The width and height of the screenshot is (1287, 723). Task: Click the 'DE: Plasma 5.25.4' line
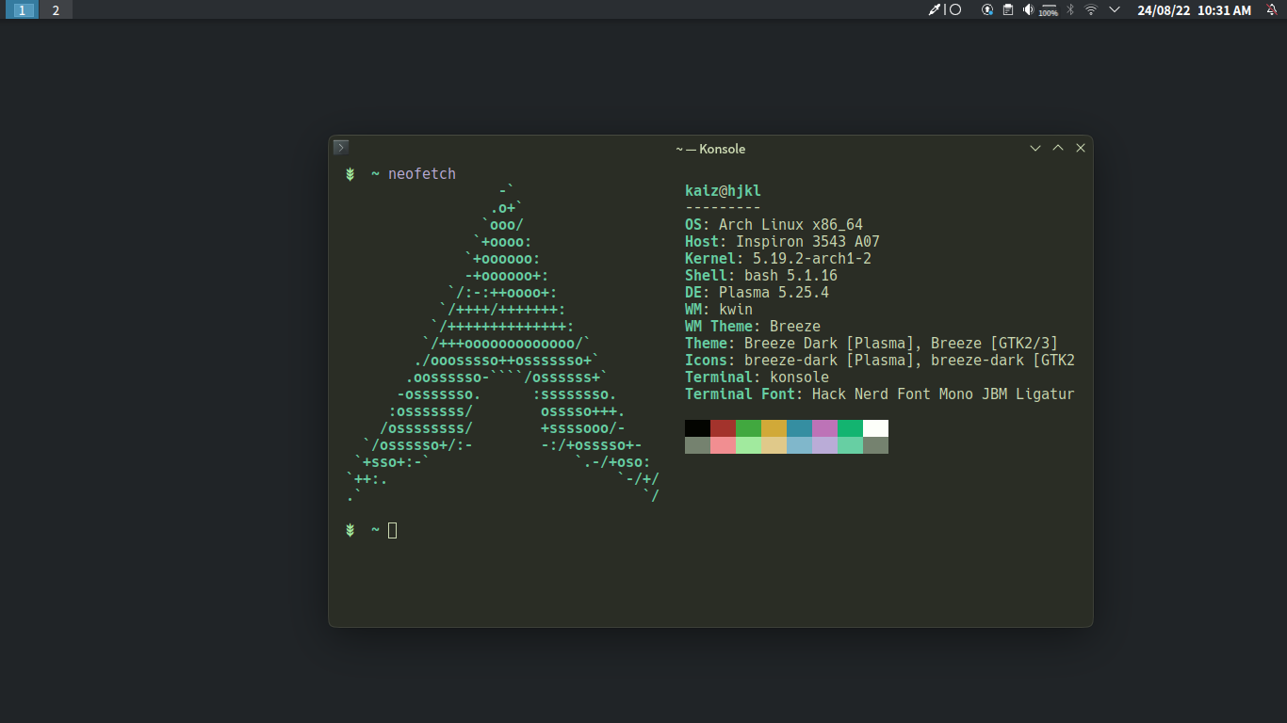(x=757, y=293)
